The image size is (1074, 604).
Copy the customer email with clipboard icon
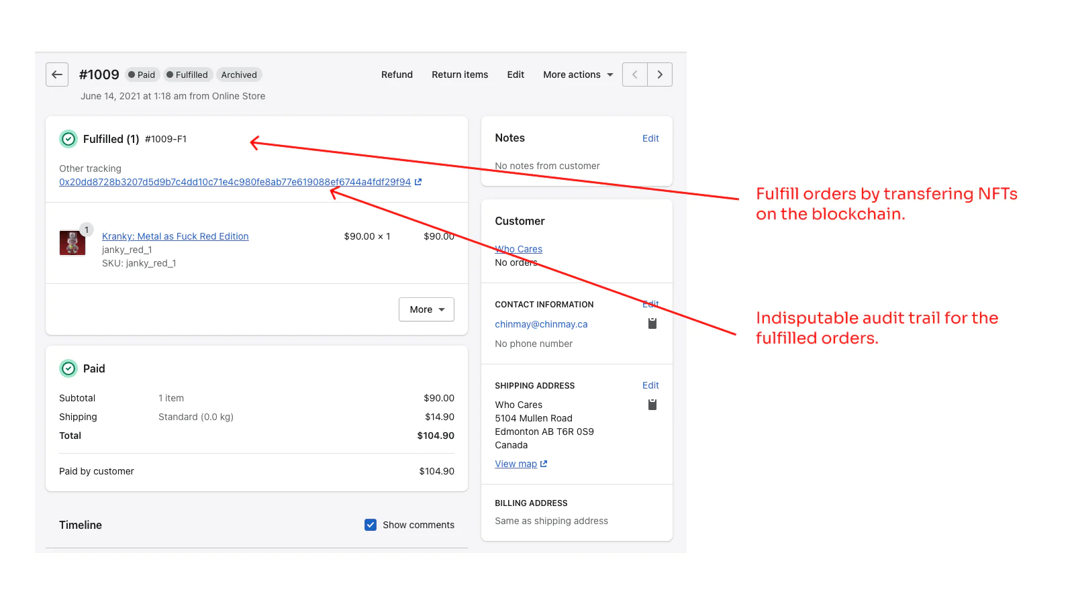(652, 323)
